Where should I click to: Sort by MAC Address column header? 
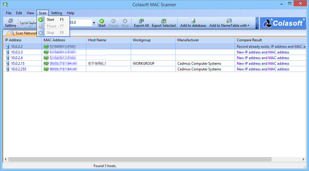coord(64,40)
